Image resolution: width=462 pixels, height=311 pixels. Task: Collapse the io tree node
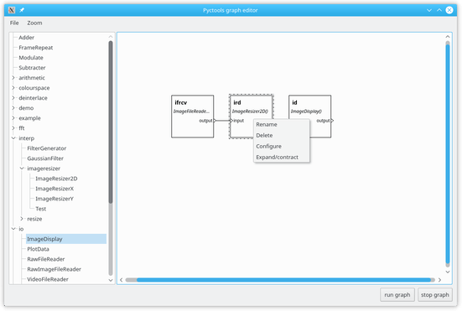coord(13,229)
